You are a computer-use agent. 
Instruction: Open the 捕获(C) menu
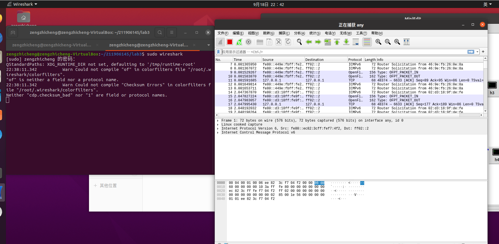click(x=284, y=33)
